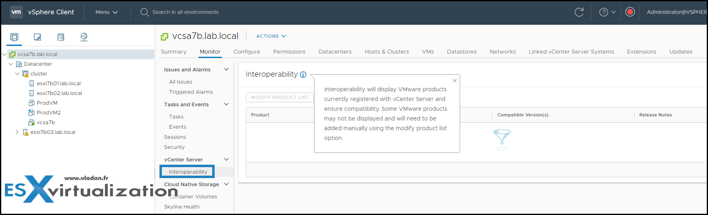Open the Hosts and Clusters inventory view icon

[14, 37]
